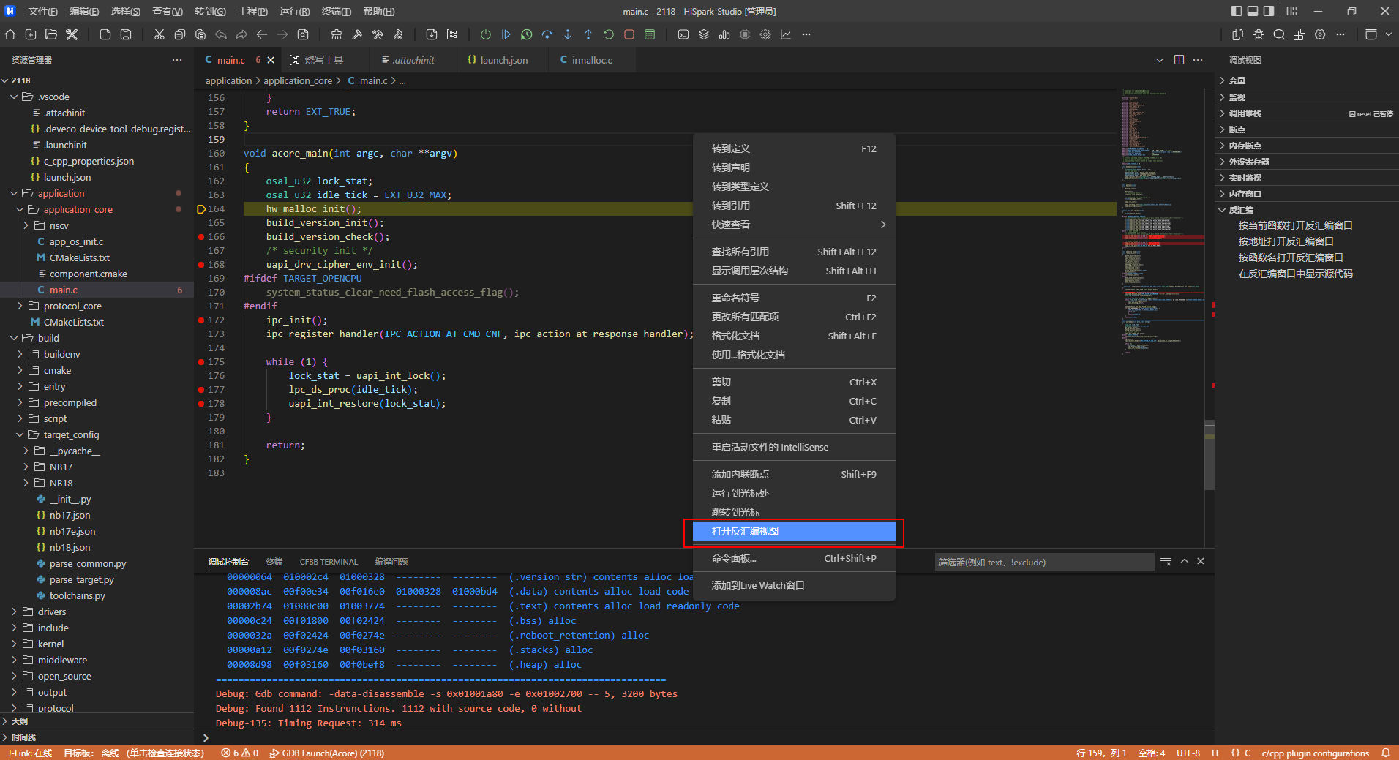This screenshot has width=1399, height=760.
Task: Toggle the bottom panel layout button
Action: (x=1253, y=11)
